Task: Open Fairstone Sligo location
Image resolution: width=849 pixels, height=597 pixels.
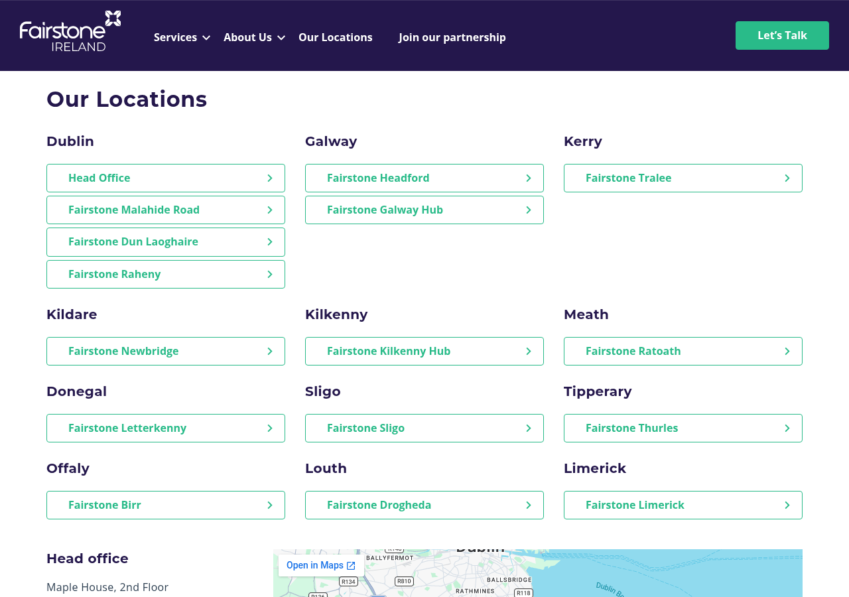Action: [424, 428]
